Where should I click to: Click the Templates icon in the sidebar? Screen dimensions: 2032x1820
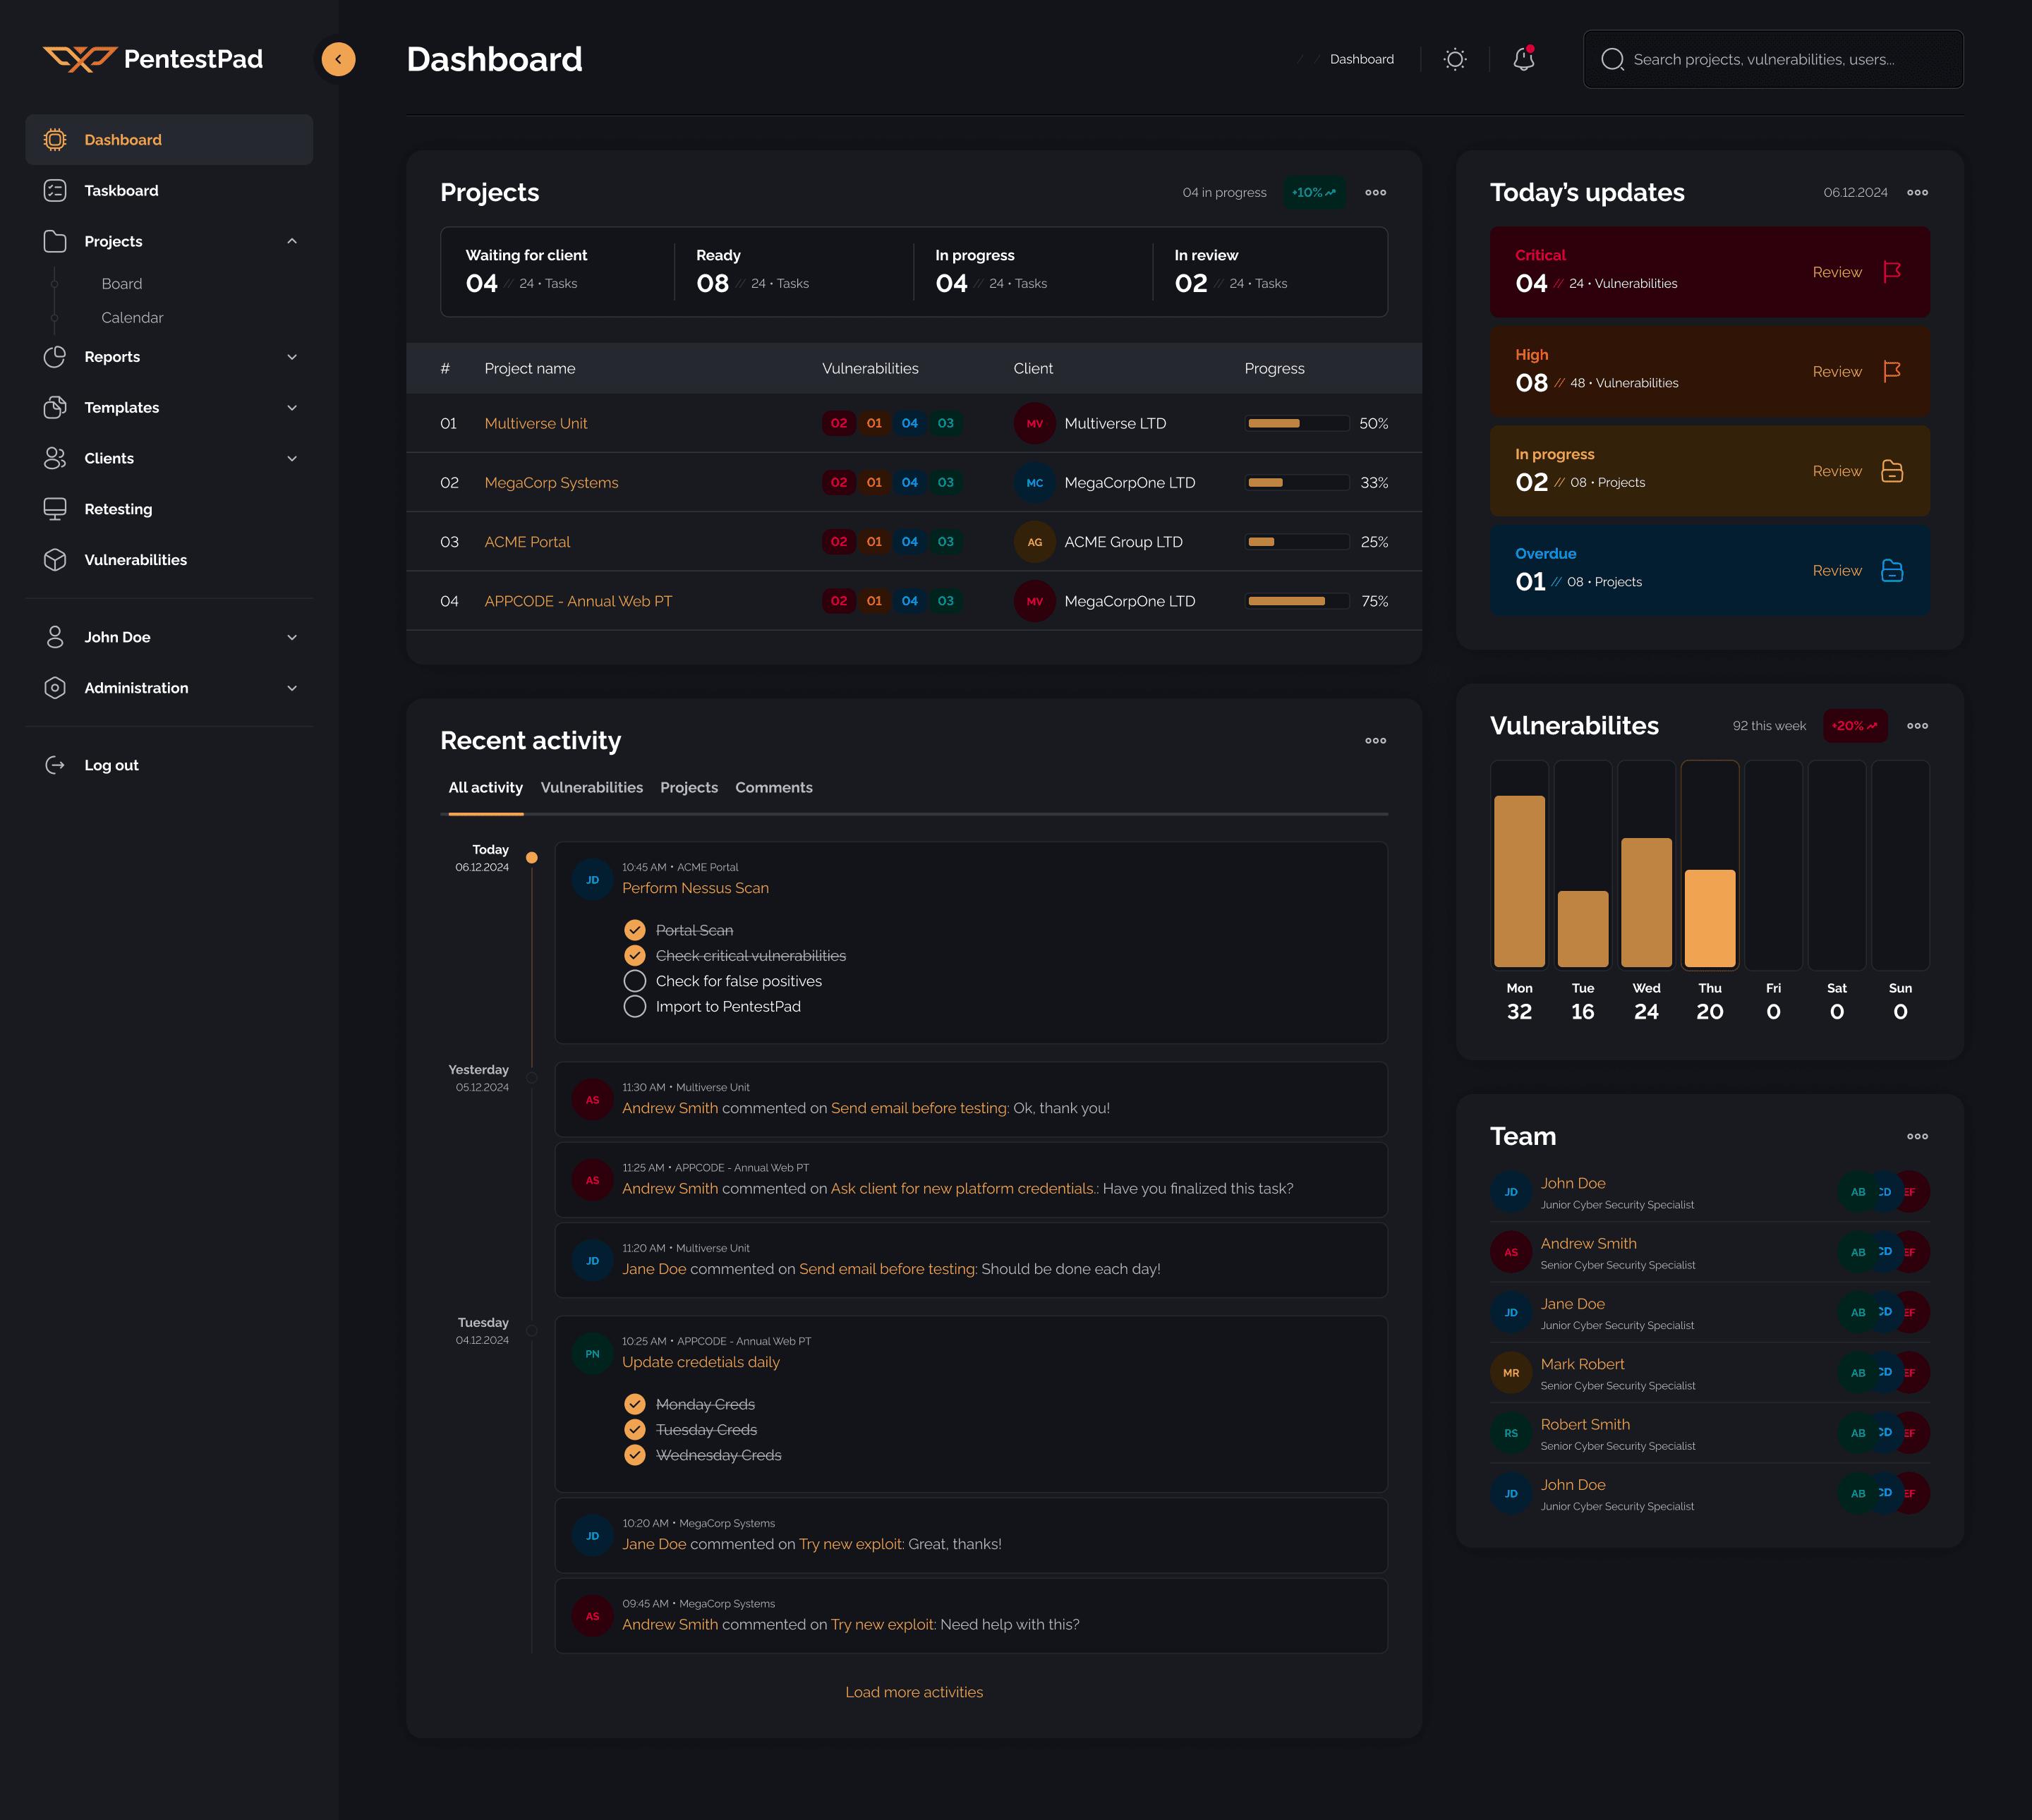point(56,407)
